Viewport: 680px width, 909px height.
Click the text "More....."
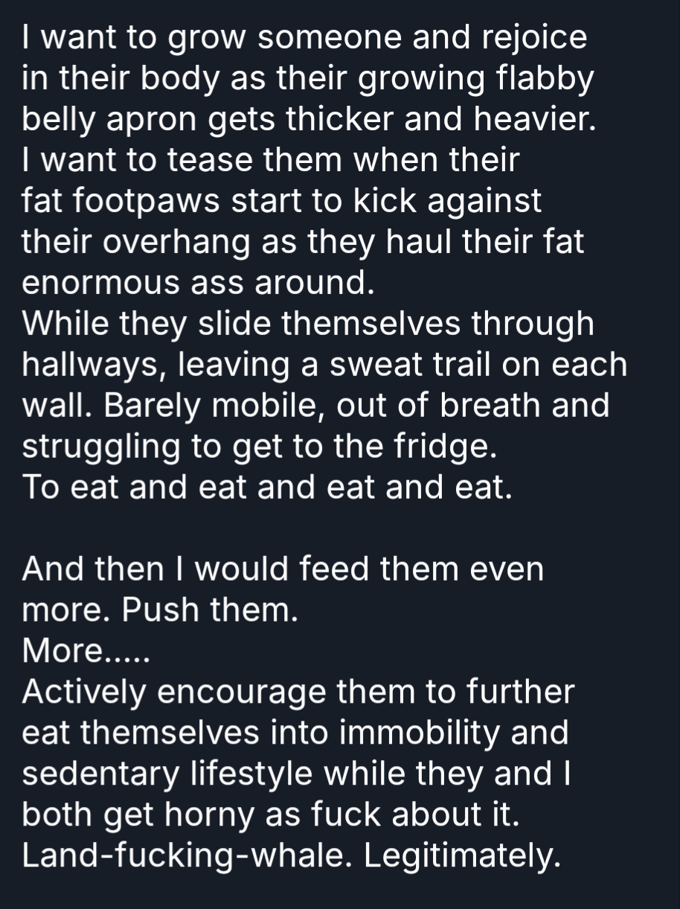86,651
